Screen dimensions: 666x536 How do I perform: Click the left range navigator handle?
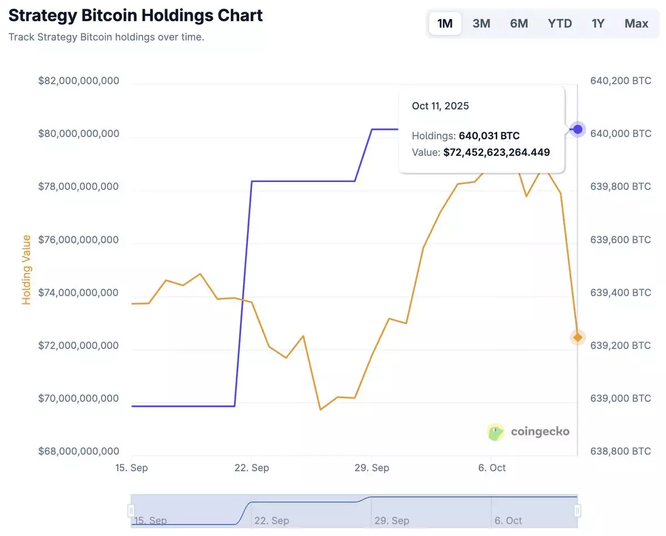(132, 510)
